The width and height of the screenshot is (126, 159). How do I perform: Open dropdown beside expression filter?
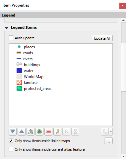click(x=111, y=132)
